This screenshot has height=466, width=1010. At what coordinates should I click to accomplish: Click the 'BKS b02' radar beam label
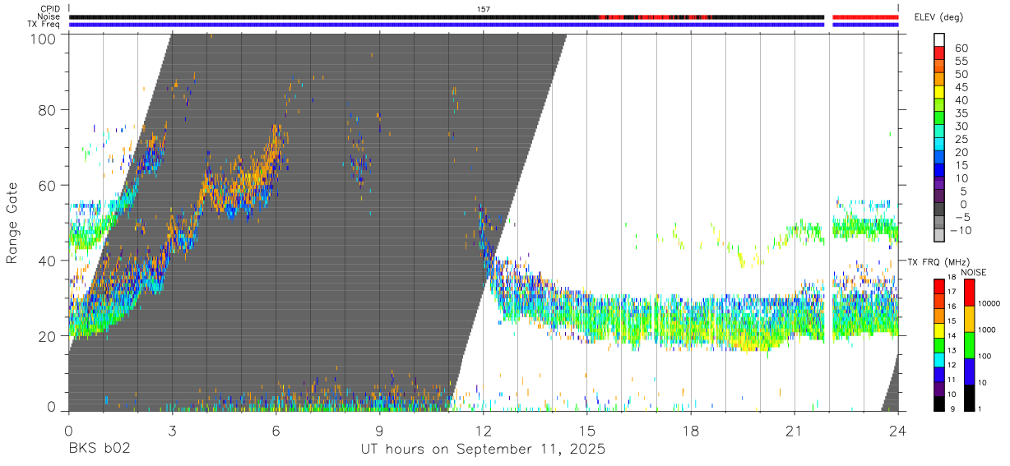[100, 450]
